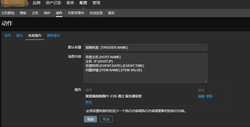This screenshot has width=250, height=127.
Task: Open the 监测 top menu
Action: click(x=36, y=3)
